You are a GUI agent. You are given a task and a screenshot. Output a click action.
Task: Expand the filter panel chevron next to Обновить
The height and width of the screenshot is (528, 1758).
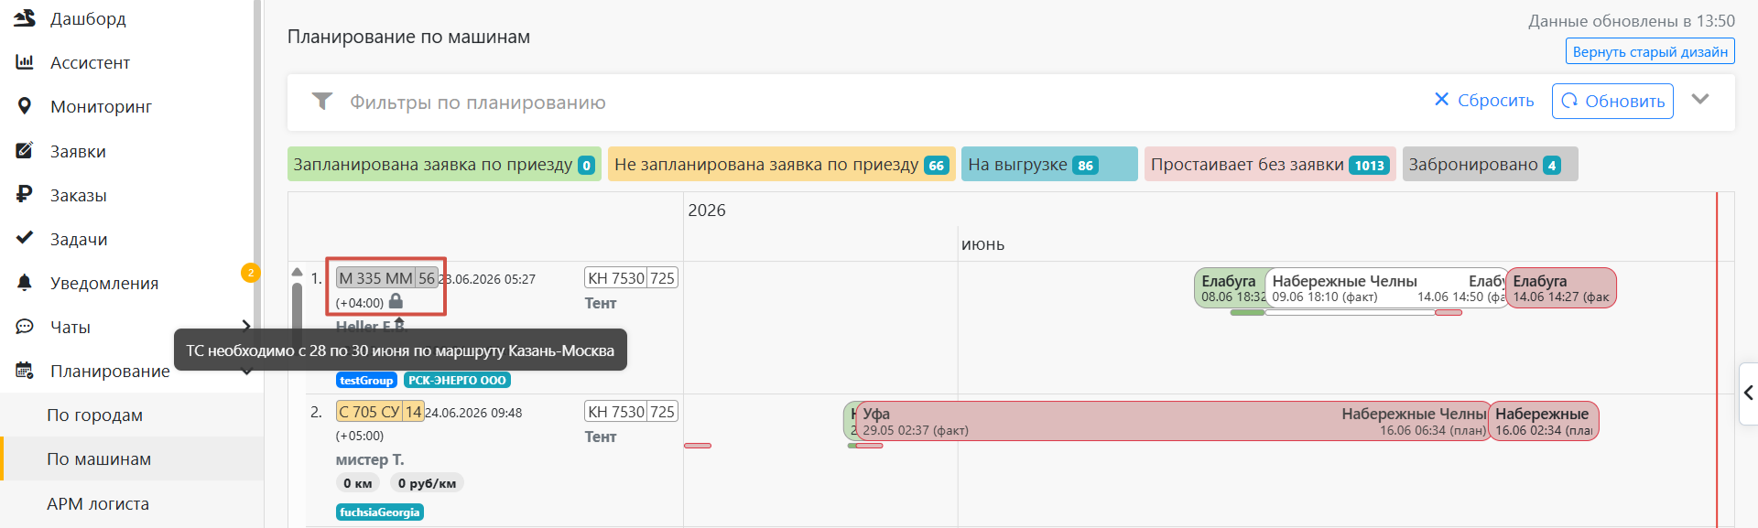click(1700, 100)
